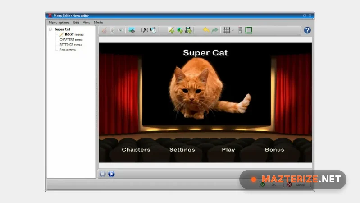Toggle the grid display icon
Screen dimensions: 360x203
click(227, 30)
